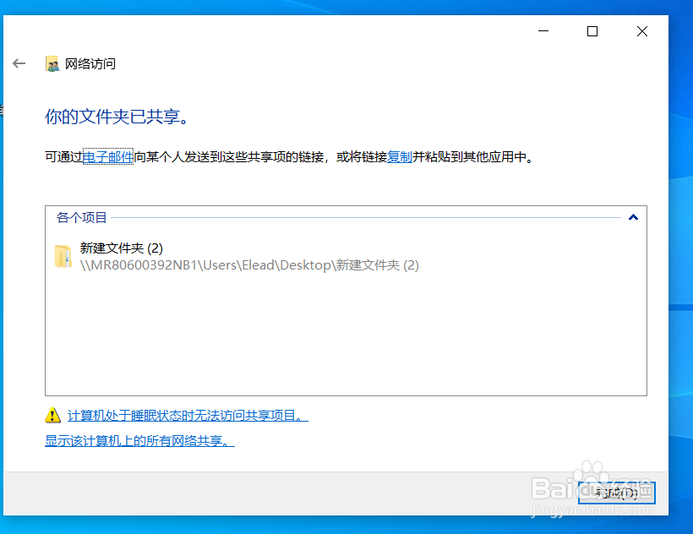Minimize the 网络访问 window
Image resolution: width=693 pixels, height=534 pixels.
[543, 31]
